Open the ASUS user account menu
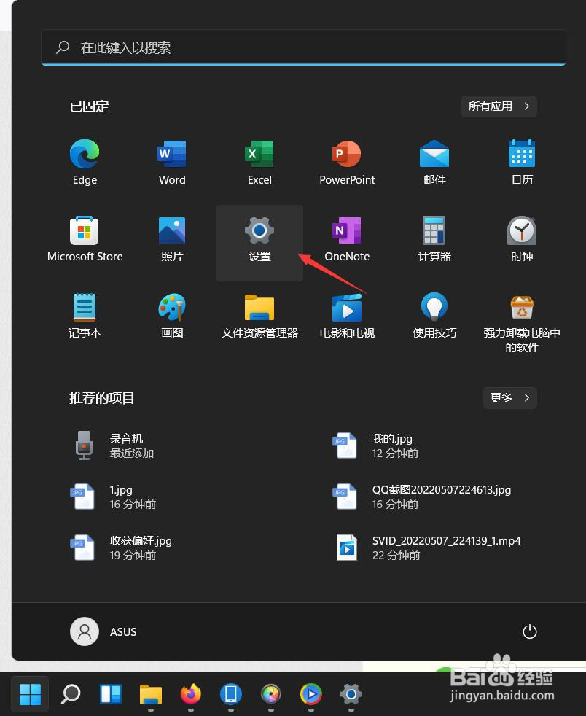 (x=103, y=631)
